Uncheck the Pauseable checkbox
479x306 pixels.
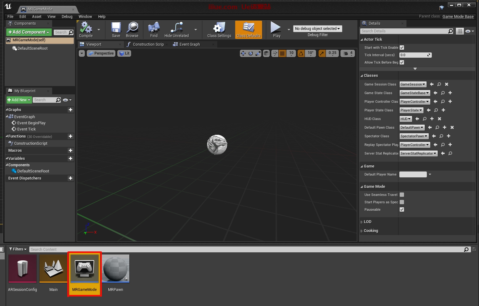402,209
